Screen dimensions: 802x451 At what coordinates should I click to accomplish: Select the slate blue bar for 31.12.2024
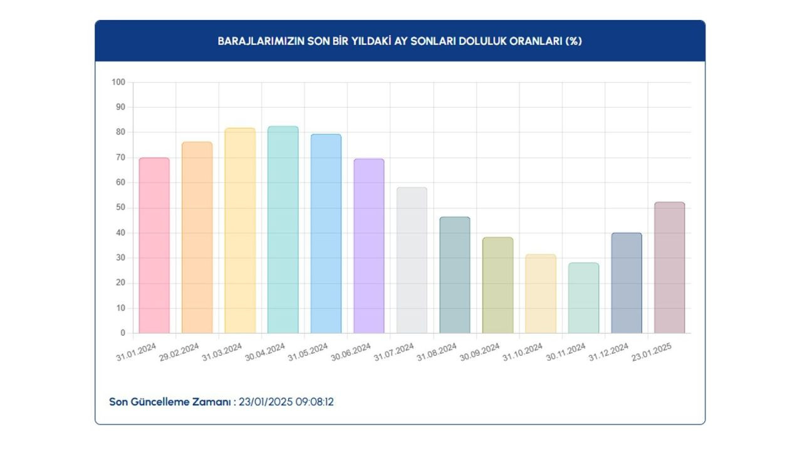[x=627, y=283]
